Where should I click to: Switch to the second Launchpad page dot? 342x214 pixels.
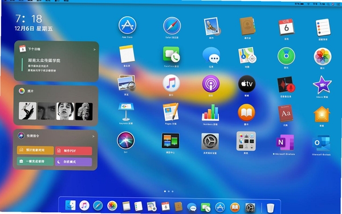(x=169, y=192)
